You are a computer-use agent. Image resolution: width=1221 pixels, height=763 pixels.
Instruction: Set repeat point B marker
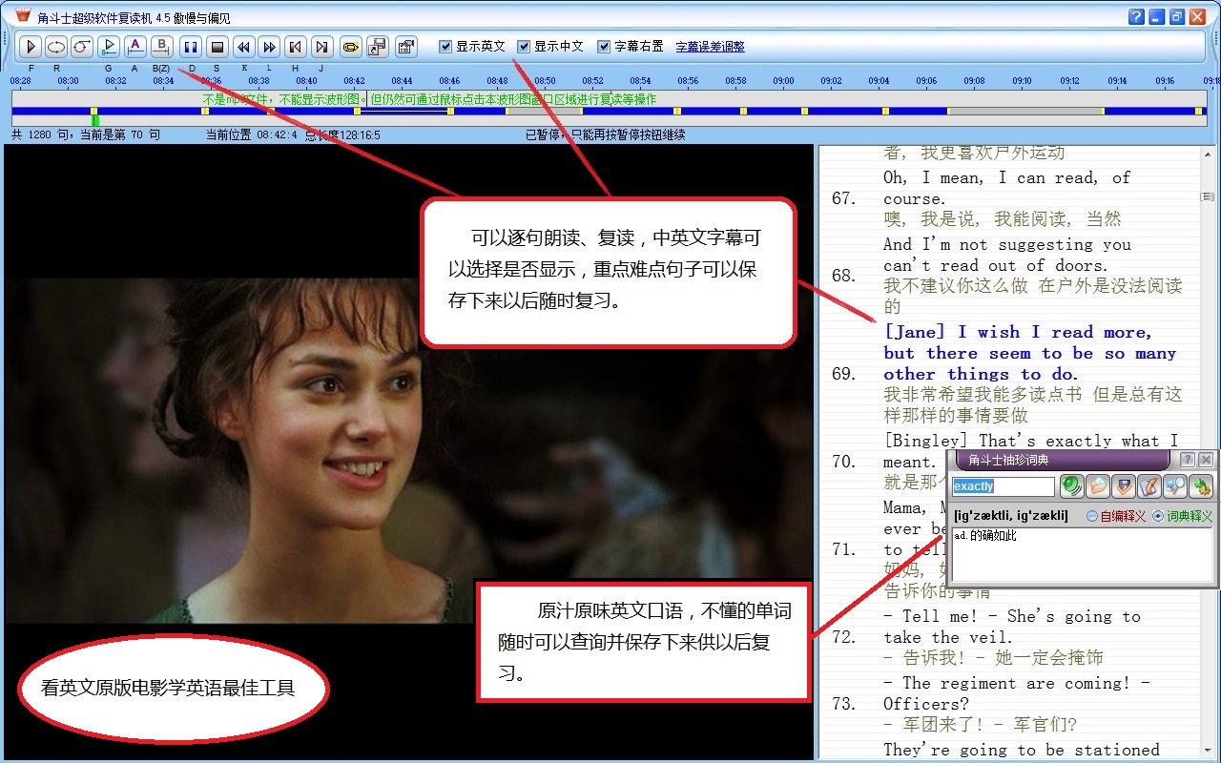tap(162, 46)
